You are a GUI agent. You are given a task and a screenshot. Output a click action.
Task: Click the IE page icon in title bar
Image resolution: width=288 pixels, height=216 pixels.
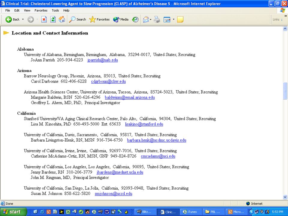[3, 4]
